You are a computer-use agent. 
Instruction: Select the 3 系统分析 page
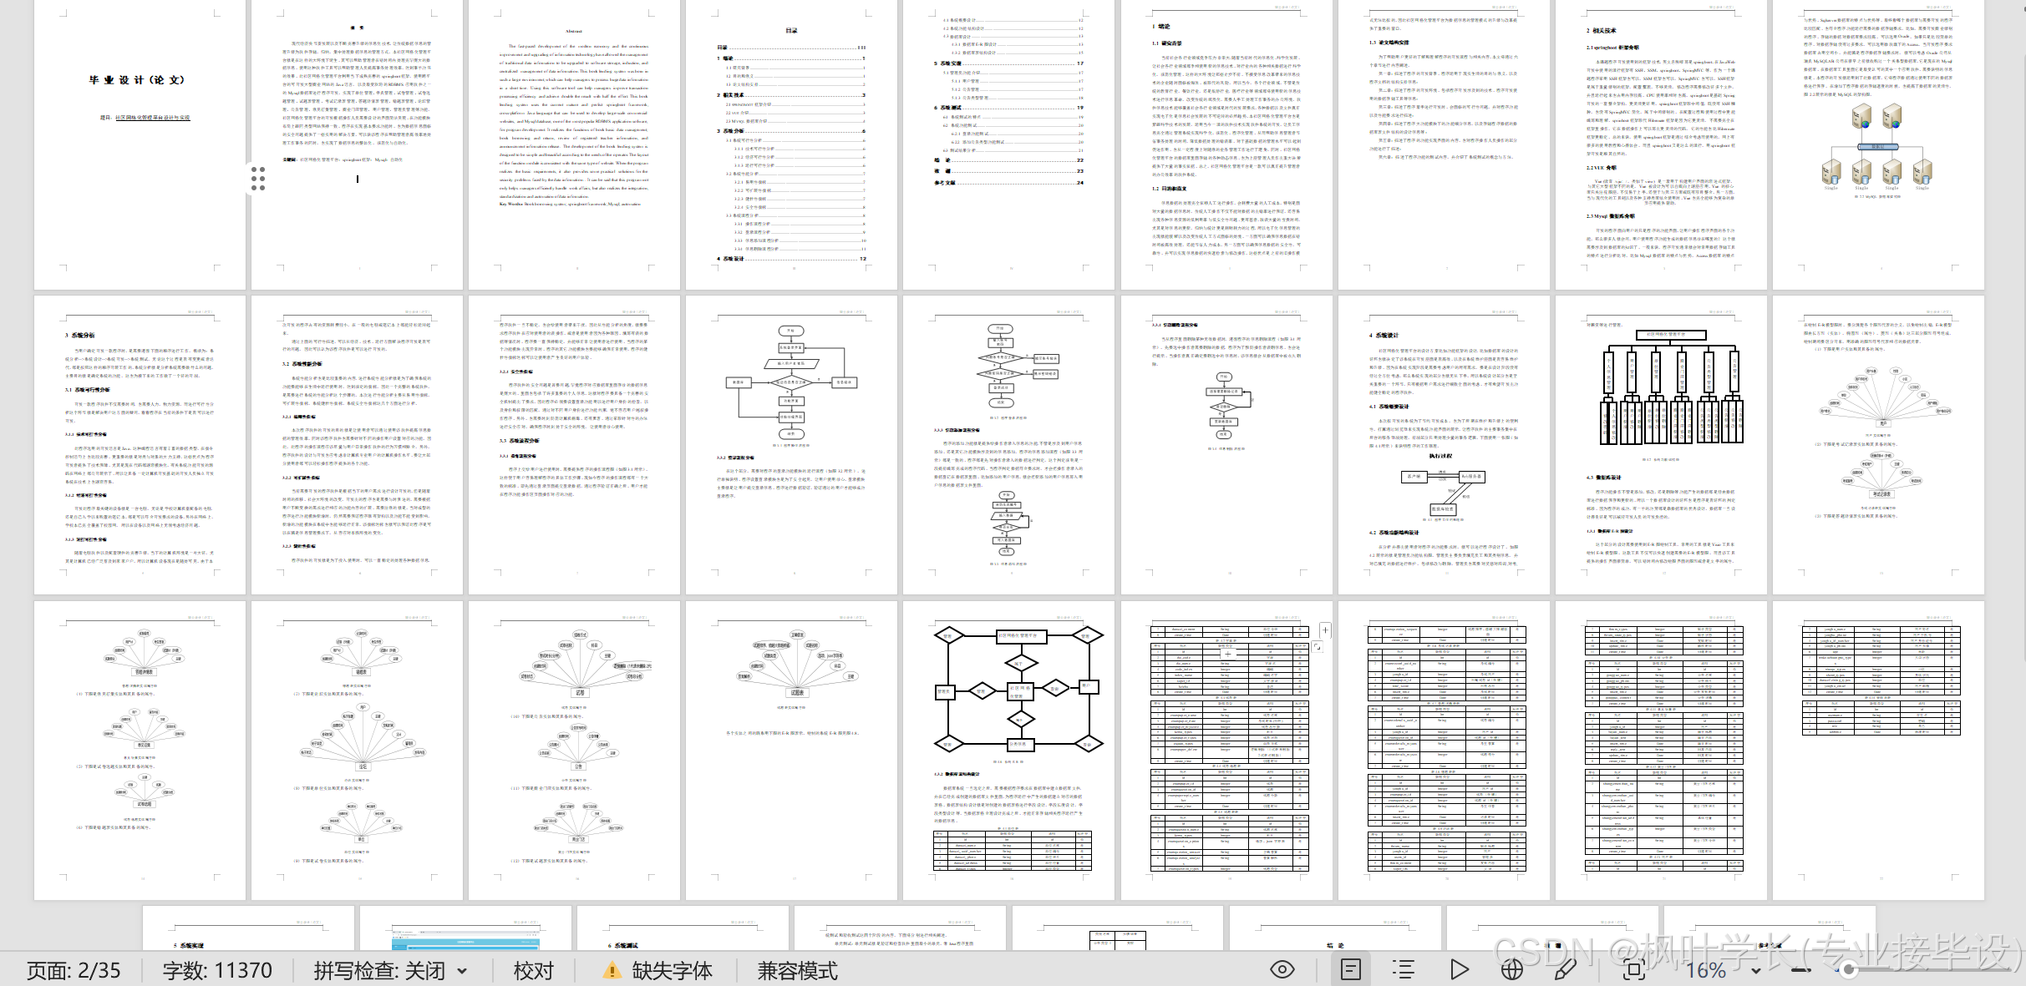point(140,444)
